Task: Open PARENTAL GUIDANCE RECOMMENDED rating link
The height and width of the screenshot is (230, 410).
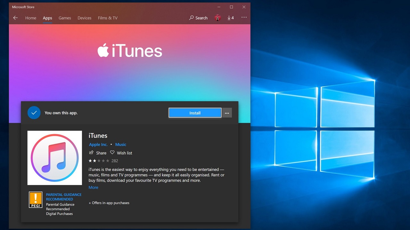Action: pyautogui.click(x=64, y=197)
